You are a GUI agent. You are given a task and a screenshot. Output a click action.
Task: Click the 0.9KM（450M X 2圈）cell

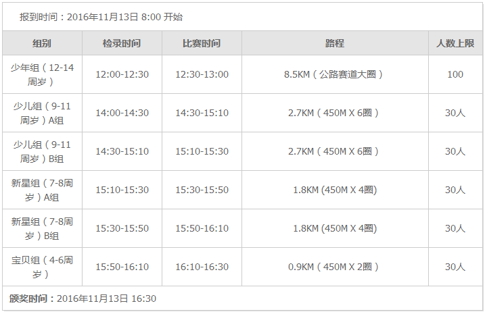[335, 267]
